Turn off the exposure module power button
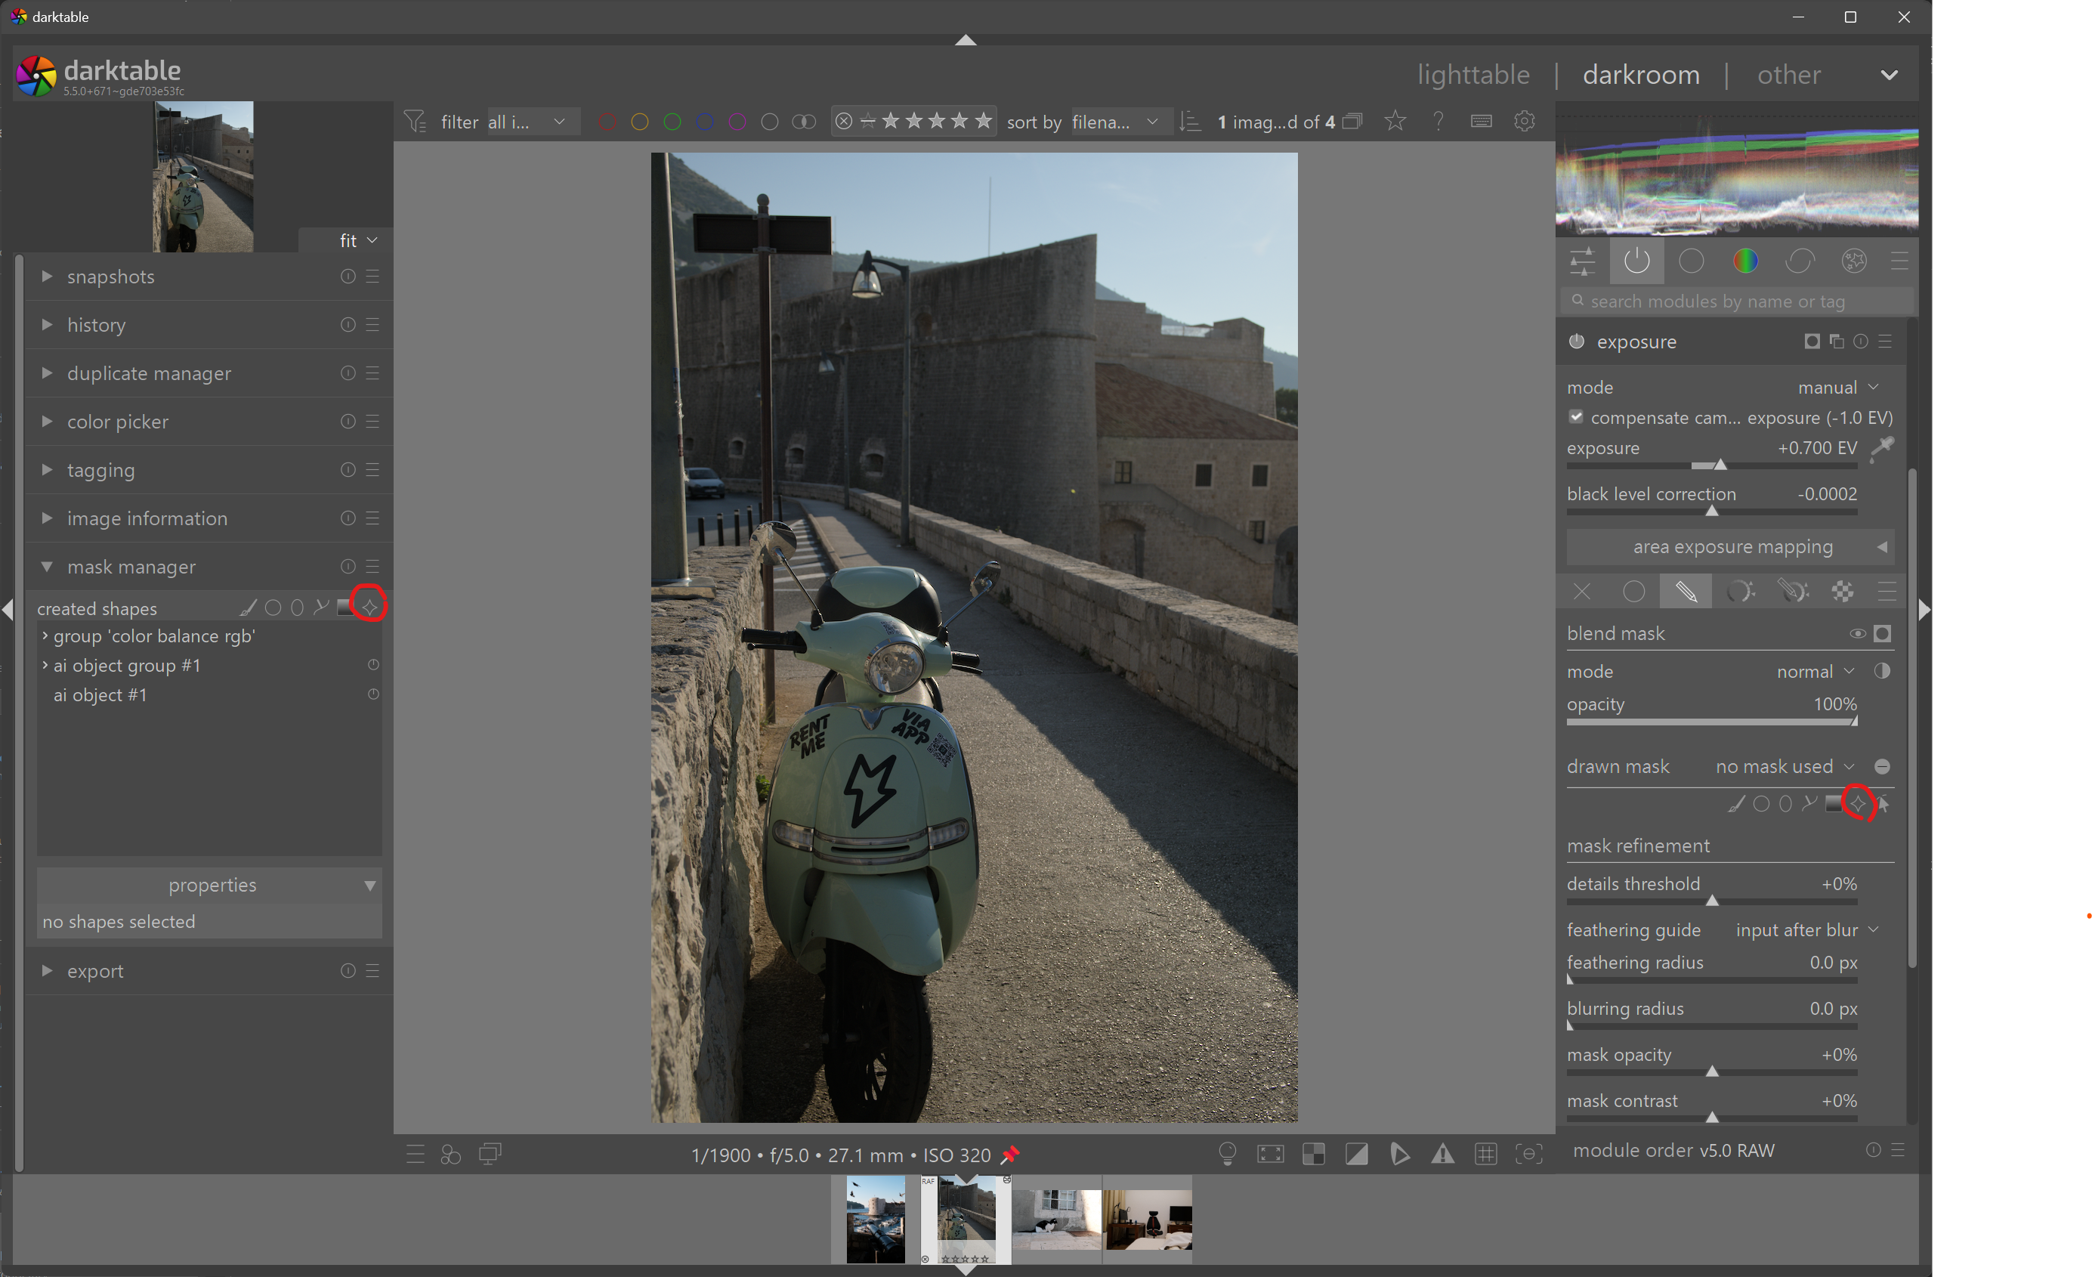Image resolution: width=2092 pixels, height=1277 pixels. (1577, 342)
